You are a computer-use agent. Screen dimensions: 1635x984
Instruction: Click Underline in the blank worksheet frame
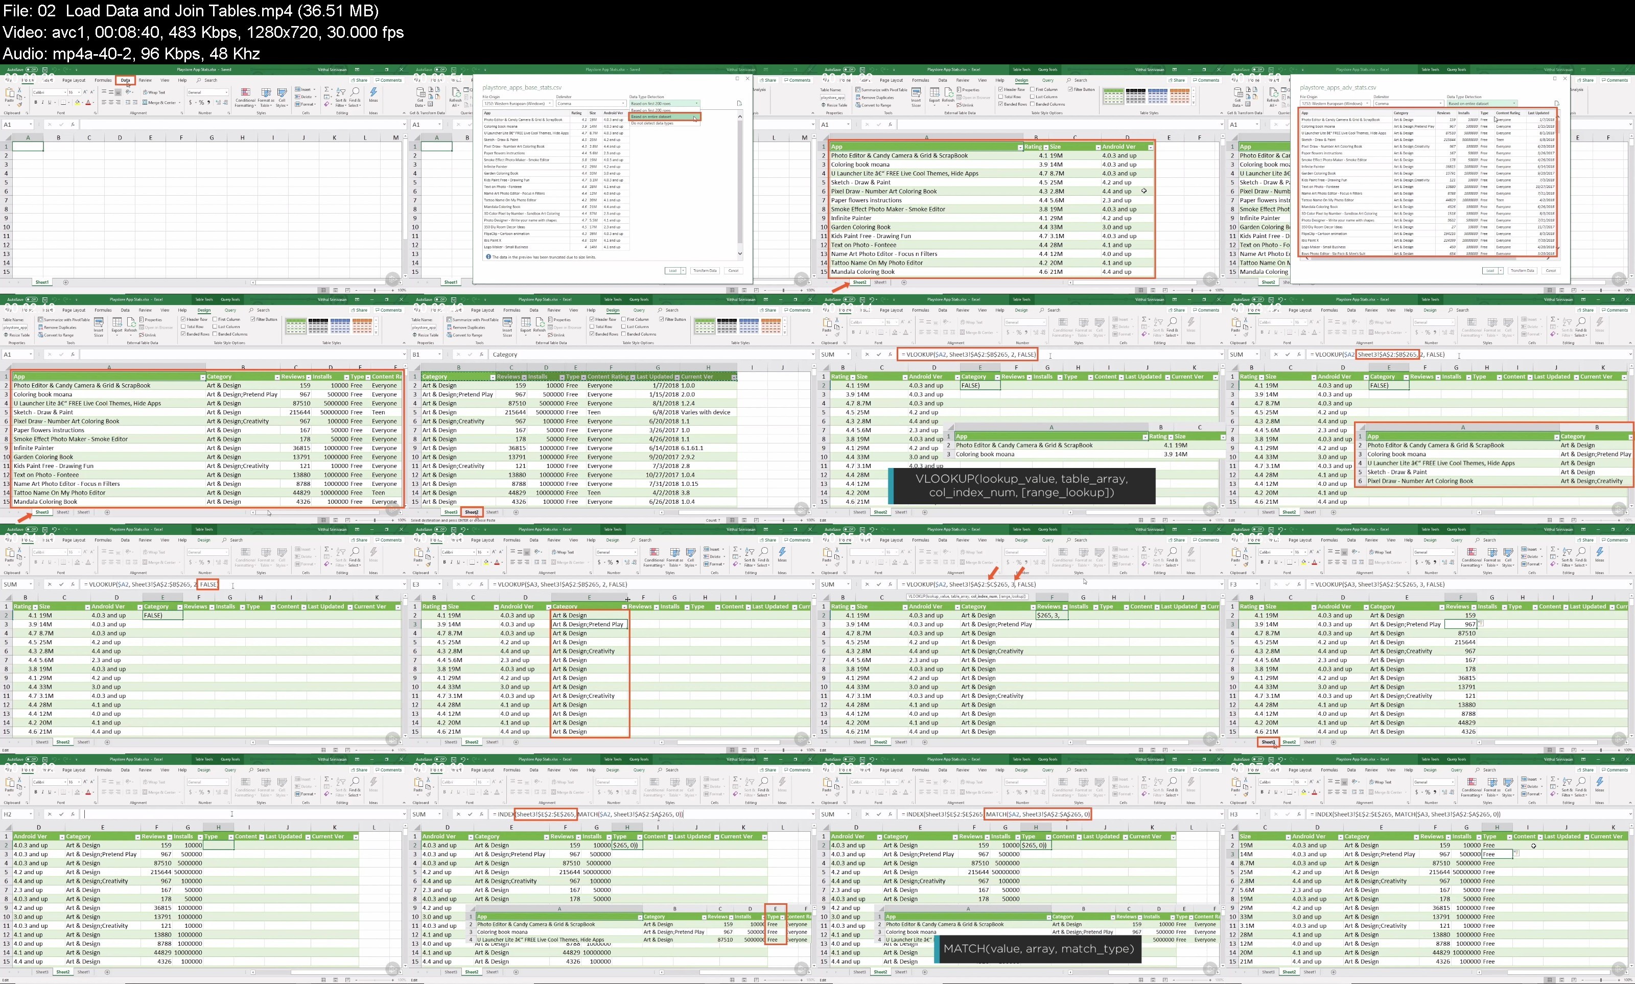tap(49, 103)
